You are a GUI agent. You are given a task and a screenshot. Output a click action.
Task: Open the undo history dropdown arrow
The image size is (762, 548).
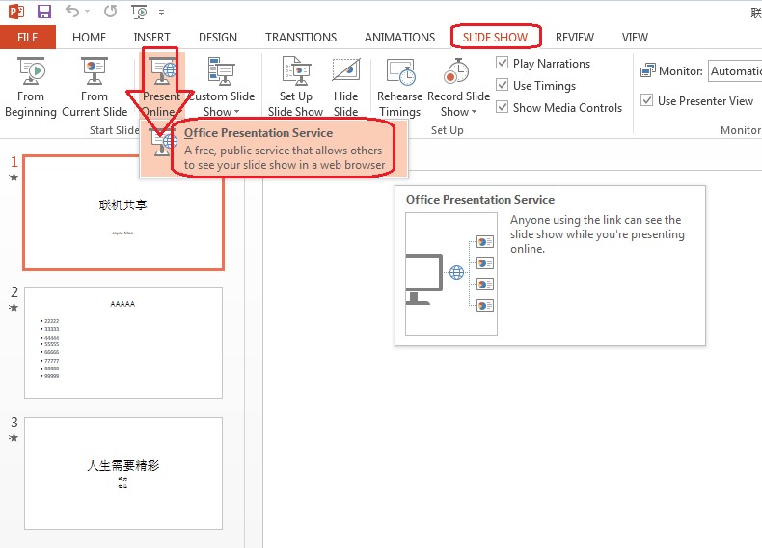pos(88,12)
